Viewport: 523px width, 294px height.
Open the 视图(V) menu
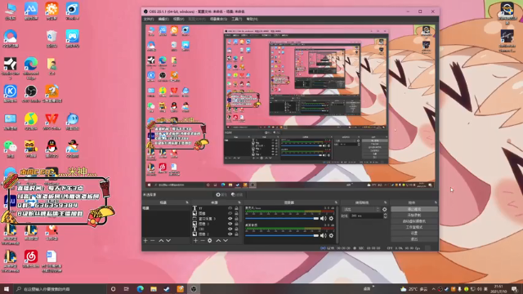[x=178, y=19]
